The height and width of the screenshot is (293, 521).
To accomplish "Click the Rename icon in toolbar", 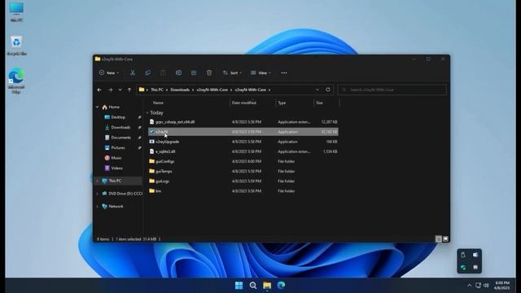I will (x=178, y=72).
